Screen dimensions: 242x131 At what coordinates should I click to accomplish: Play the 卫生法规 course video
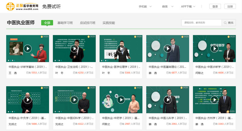pos(74,48)
